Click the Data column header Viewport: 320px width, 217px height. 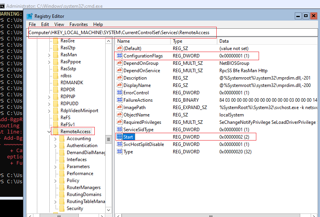(267, 41)
